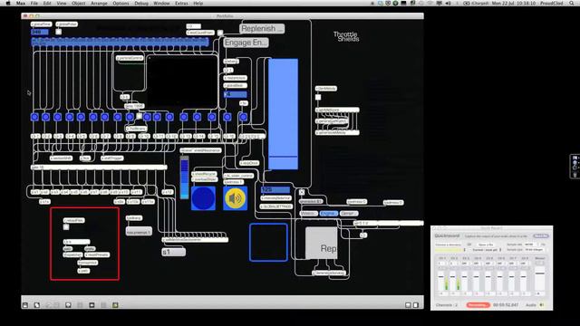Click the small blue gradient vertical slider
The width and height of the screenshot is (580, 326).
184,177
